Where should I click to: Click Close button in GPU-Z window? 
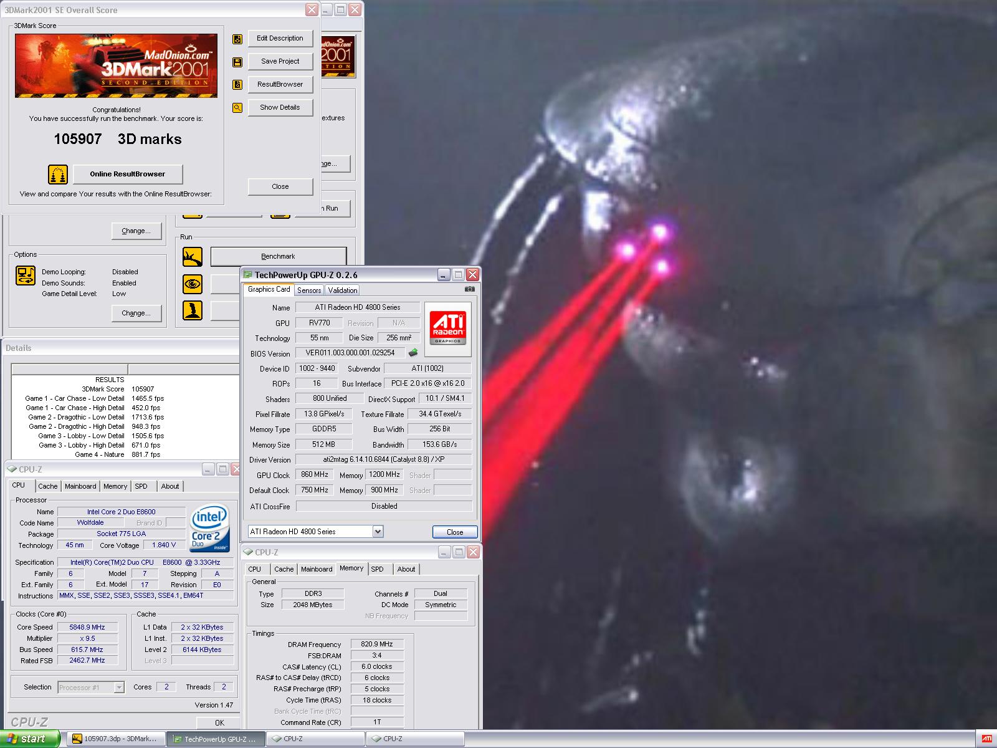(455, 532)
